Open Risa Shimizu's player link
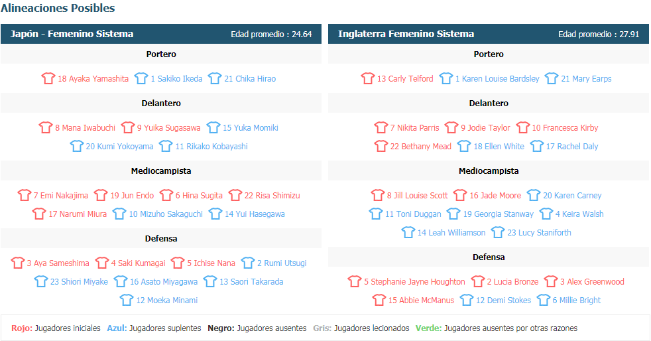Viewport: 651px width, 341px height. point(272,195)
